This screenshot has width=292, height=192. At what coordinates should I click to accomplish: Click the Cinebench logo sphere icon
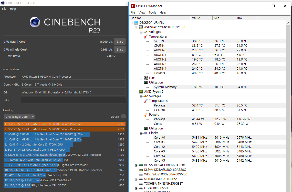(x=35, y=22)
